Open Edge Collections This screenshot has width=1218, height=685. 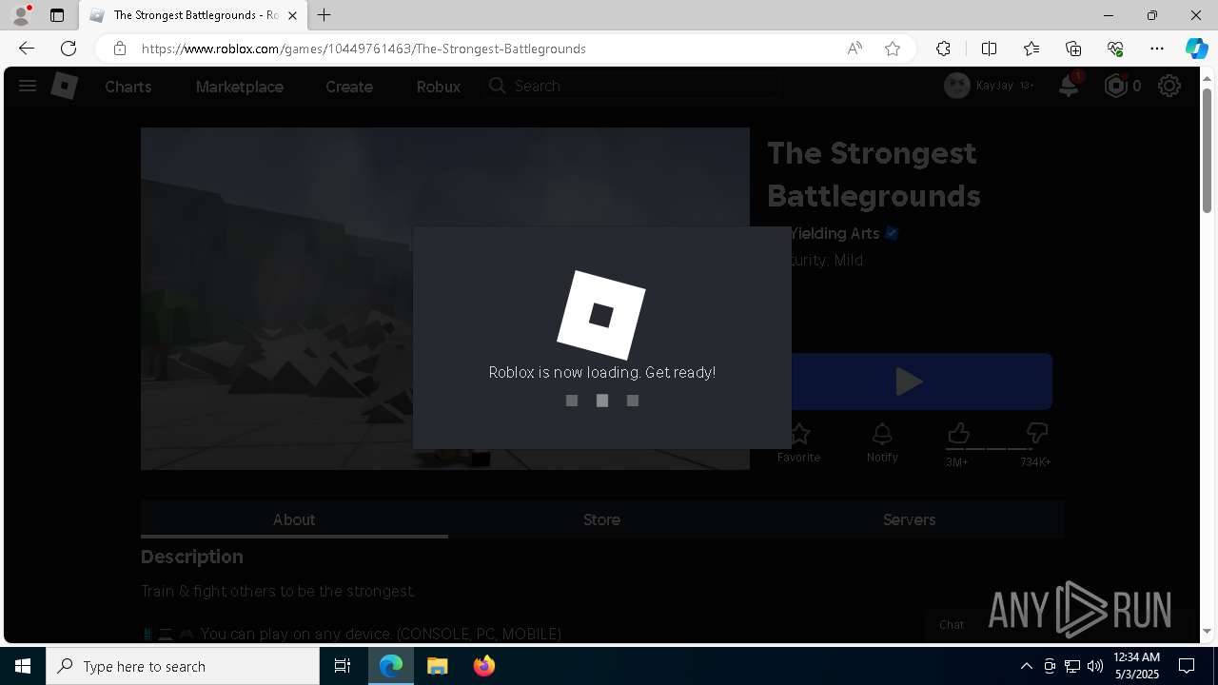tap(1073, 49)
